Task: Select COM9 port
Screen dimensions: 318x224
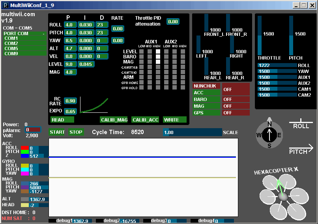Action: click(25, 54)
